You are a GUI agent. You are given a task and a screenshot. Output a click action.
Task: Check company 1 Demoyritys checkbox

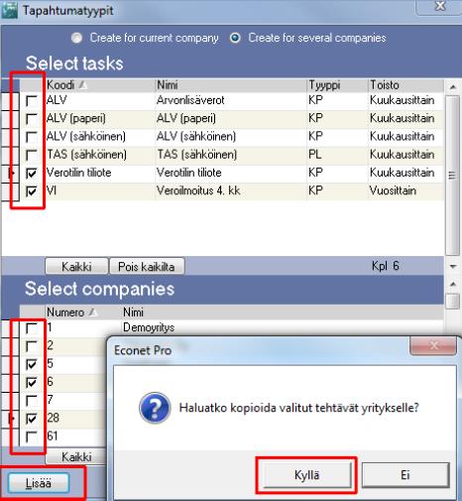click(x=32, y=328)
